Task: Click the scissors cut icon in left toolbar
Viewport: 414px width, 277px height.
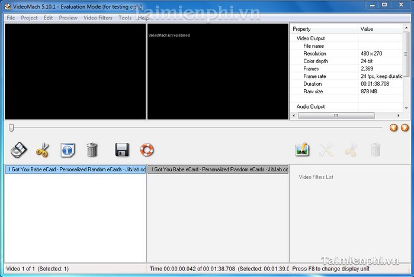Action: coord(43,150)
